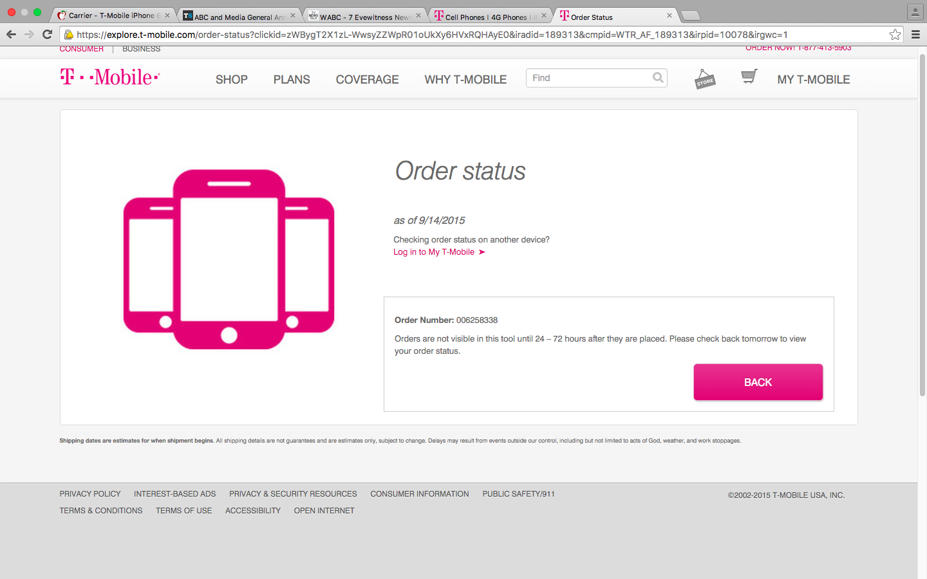
Task: Click the Chrome user profile icon
Action: [915, 12]
